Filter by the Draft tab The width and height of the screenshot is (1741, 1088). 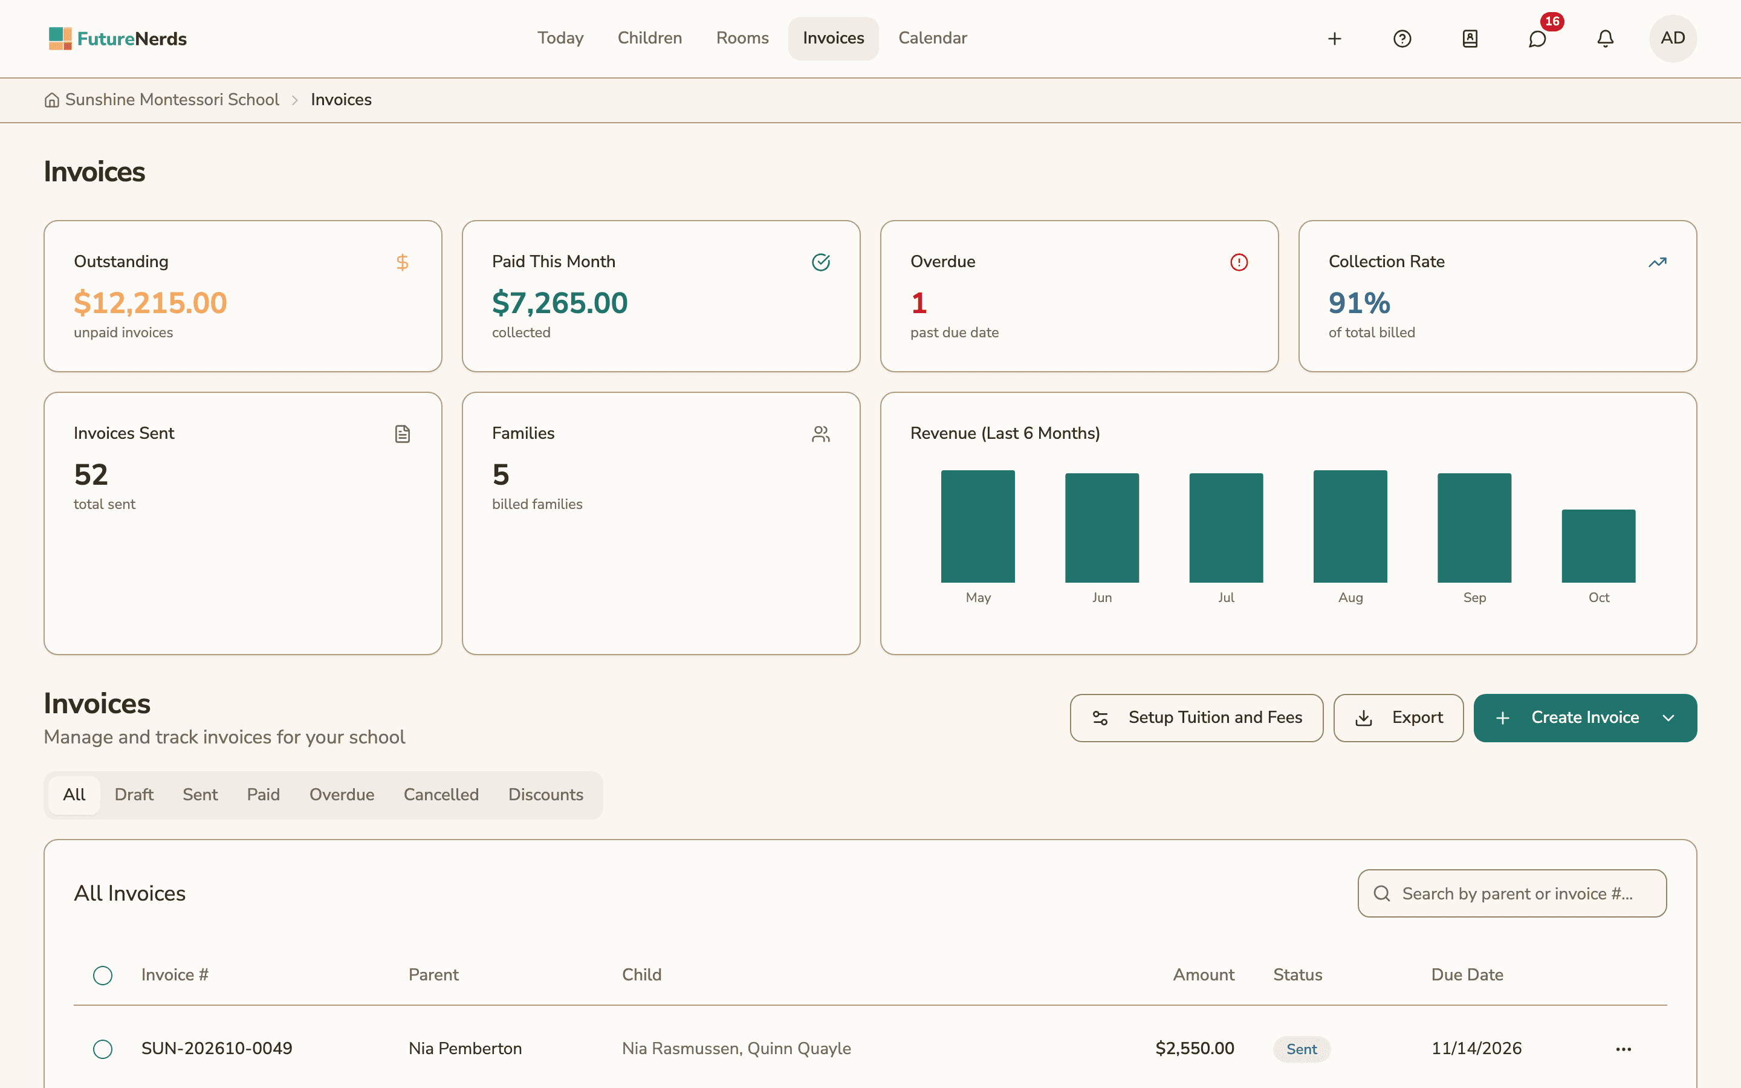[x=134, y=794]
